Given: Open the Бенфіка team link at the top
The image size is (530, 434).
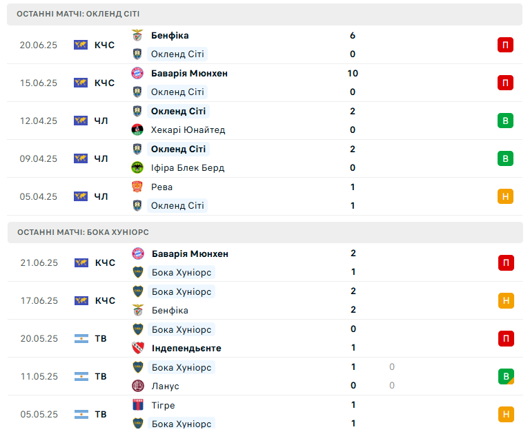Looking at the screenshot, I should pyautogui.click(x=170, y=35).
